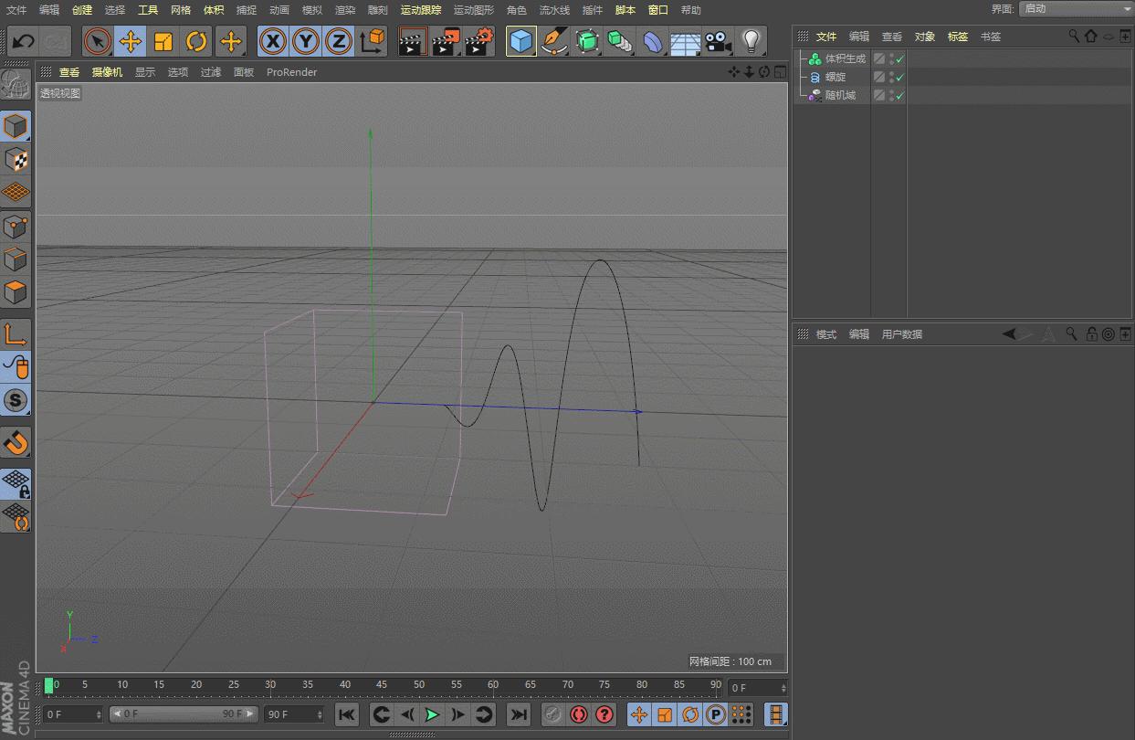This screenshot has width=1135, height=740.
Task: Click the spline Pen tool icon
Action: pyautogui.click(x=552, y=42)
